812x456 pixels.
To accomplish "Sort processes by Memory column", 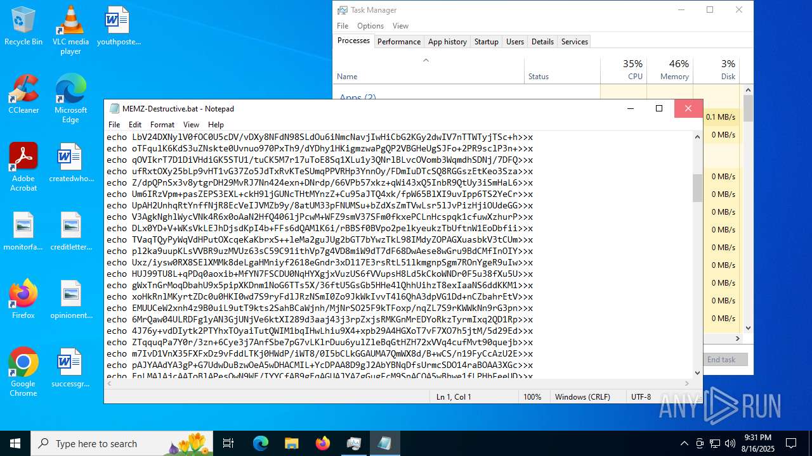I will point(670,70).
